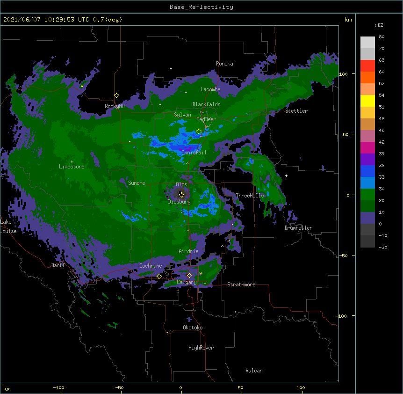403x394 pixels.
Task: Click the Base_Reflectivity title text
Action: 201,7
